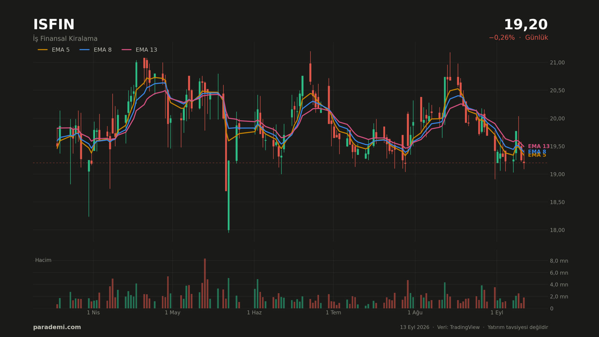The height and width of the screenshot is (337, 599).
Task: Click the 2,0 mn volume axis label
Action: coord(559,297)
